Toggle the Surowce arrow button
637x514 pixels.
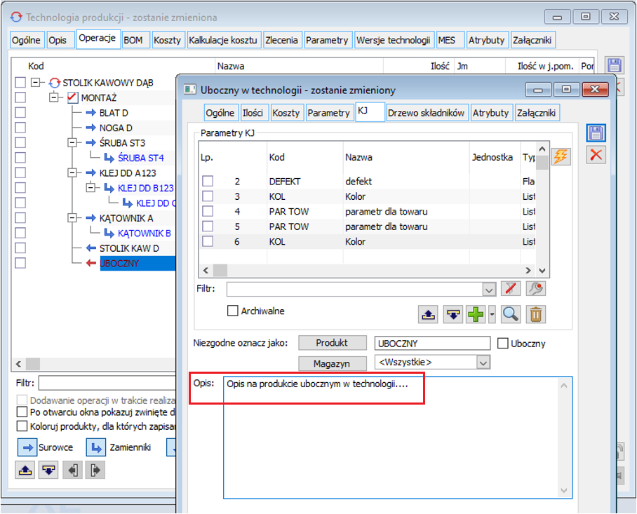pyautogui.click(x=27, y=447)
